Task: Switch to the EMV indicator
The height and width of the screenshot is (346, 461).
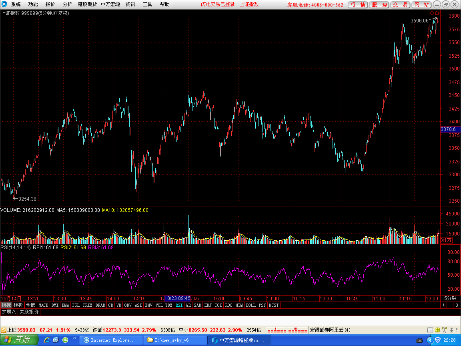Action: 149,305
